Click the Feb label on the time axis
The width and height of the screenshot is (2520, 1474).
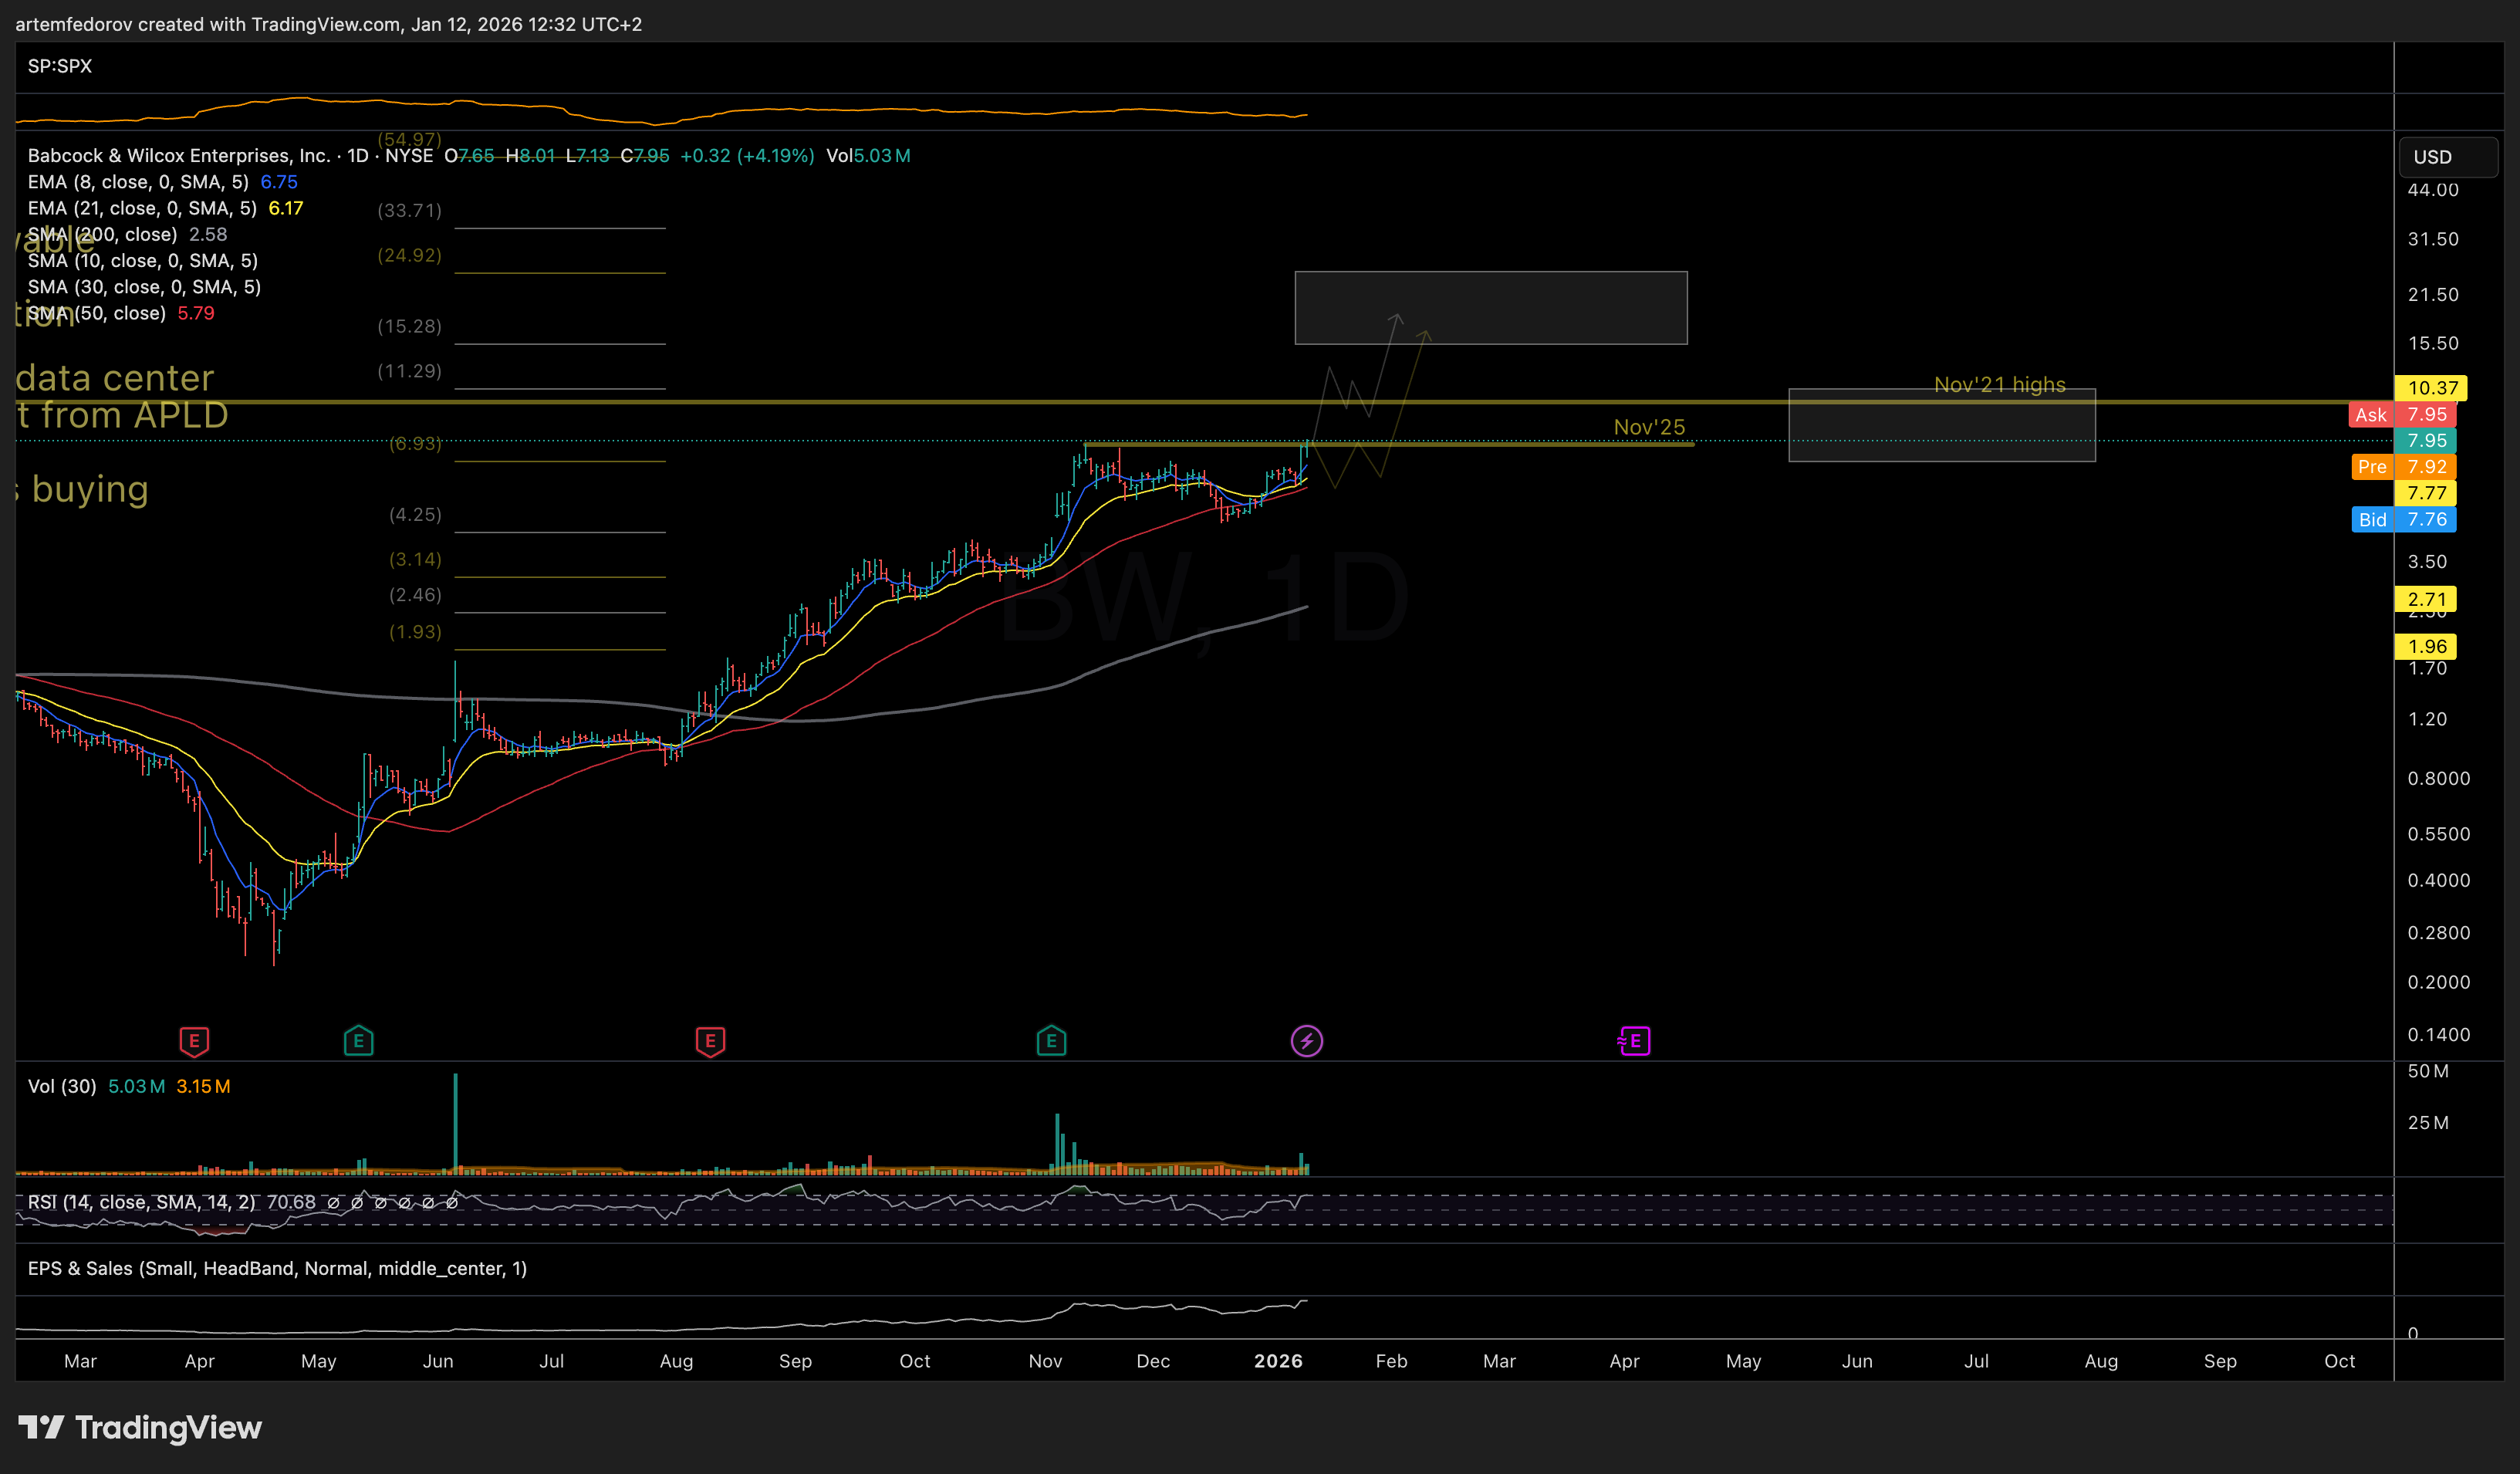(1391, 1361)
